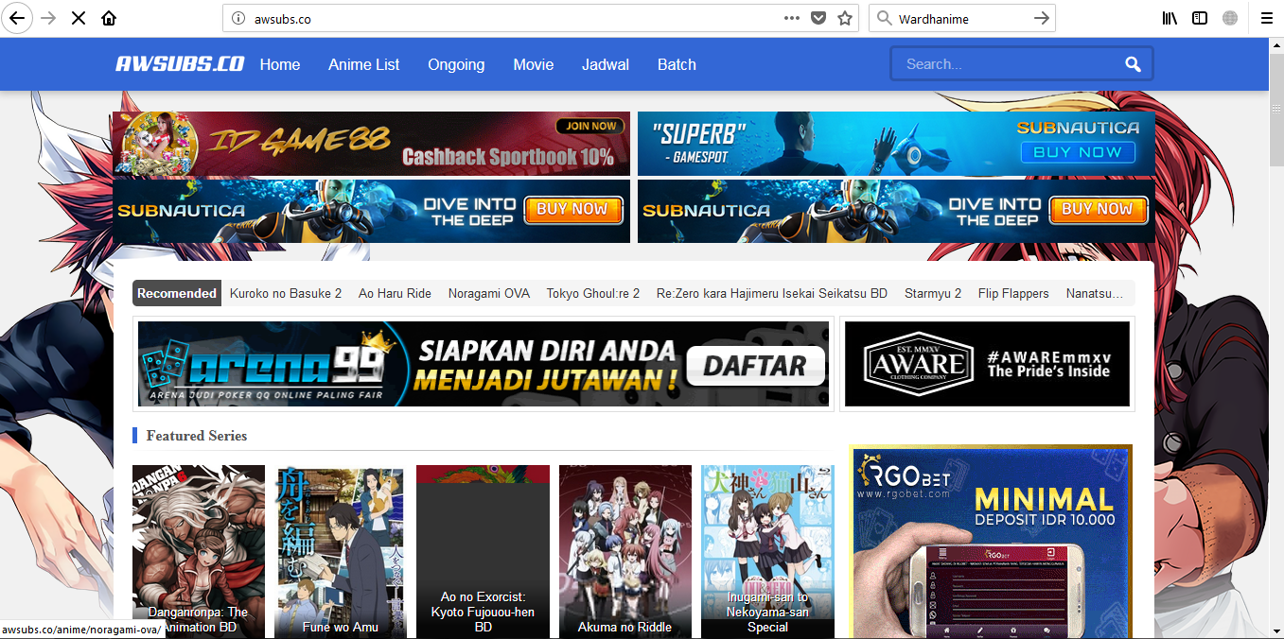Click the site search magnifier icon
Viewport: 1284px width, 639px height.
[1133, 64]
